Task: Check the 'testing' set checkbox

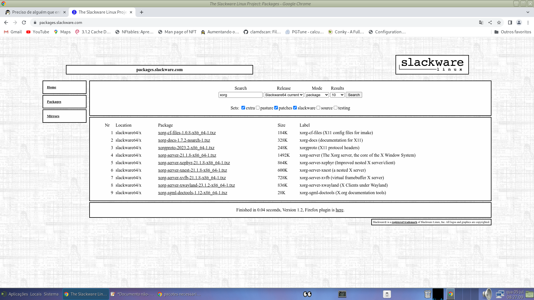Action: (x=335, y=108)
